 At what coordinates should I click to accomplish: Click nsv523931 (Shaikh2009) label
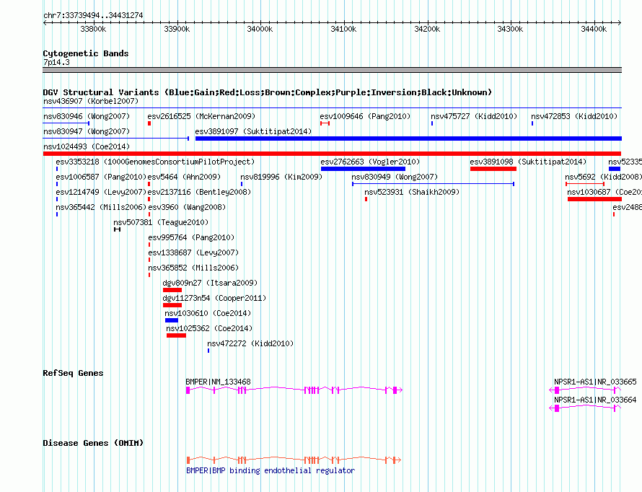[412, 192]
